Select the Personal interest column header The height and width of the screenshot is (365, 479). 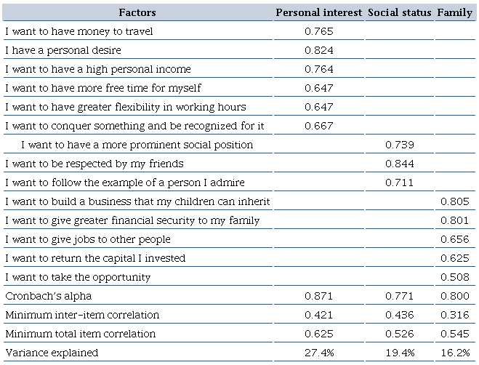click(318, 12)
